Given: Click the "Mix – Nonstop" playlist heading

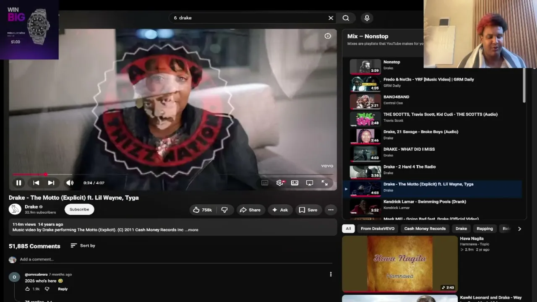Looking at the screenshot, I should pyautogui.click(x=368, y=36).
